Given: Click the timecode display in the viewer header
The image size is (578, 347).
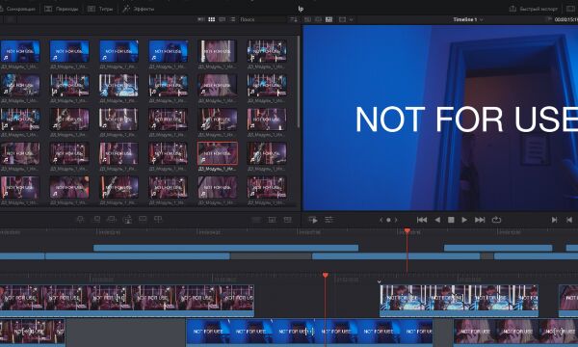Looking at the screenshot, I should coord(565,19).
